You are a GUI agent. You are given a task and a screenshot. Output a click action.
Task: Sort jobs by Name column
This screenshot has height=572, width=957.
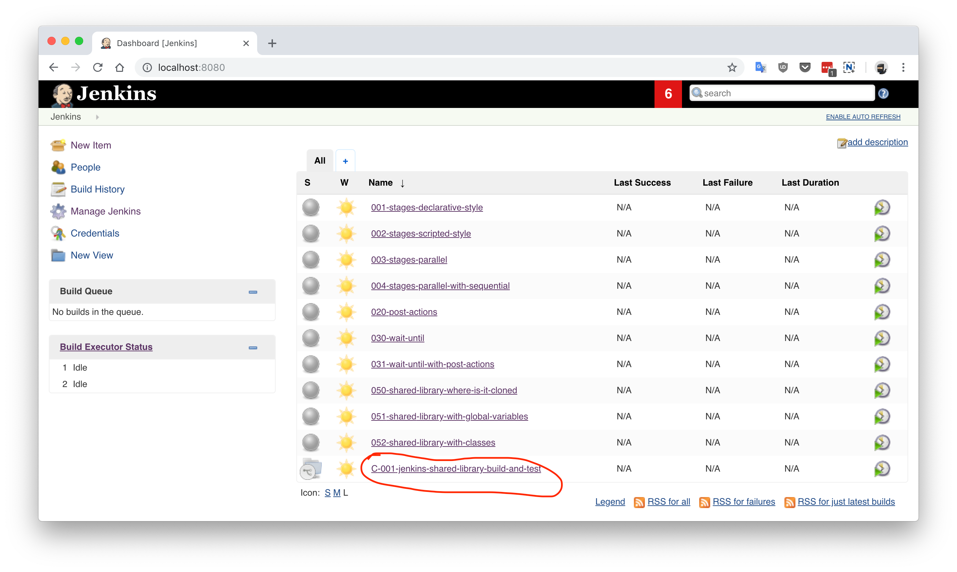[x=381, y=183]
